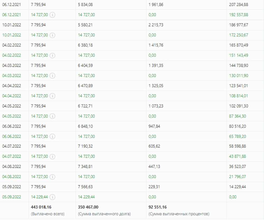This screenshot has height=220, width=264.
Task: Click info icon on 04.08.2022 green row
Action: (x=52, y=177)
